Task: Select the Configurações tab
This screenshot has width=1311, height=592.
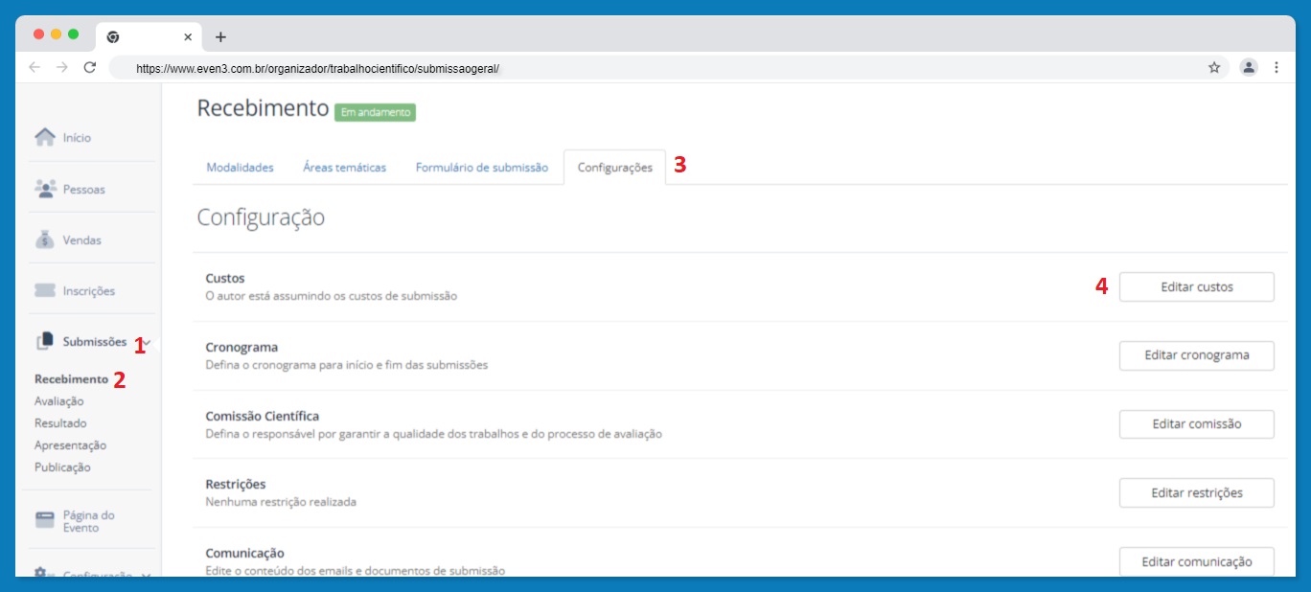Action: 614,167
